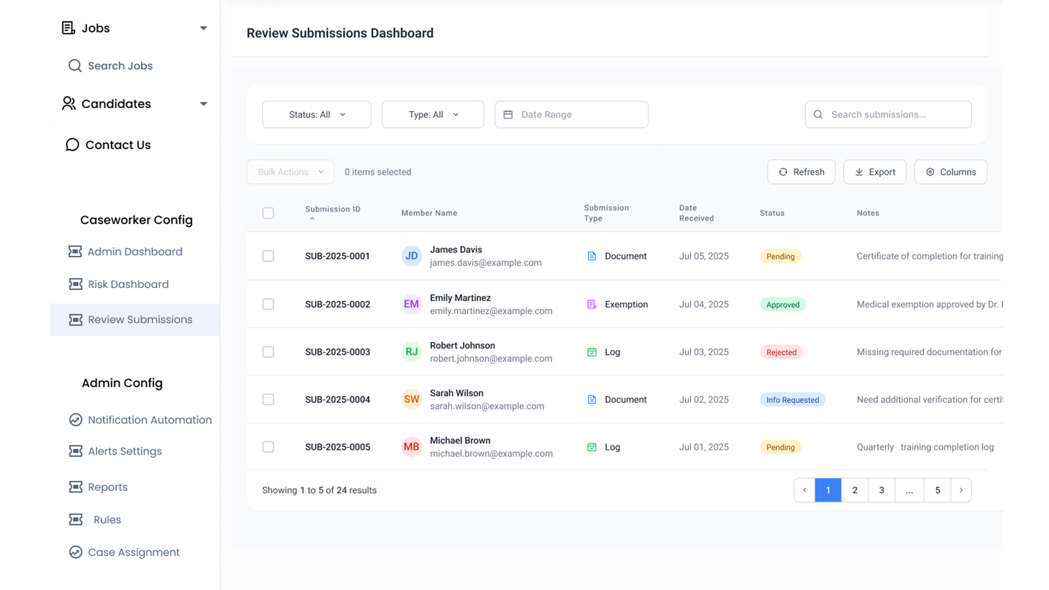
Task: Click the Document type icon for SUB-2025-0001
Action: [592, 256]
